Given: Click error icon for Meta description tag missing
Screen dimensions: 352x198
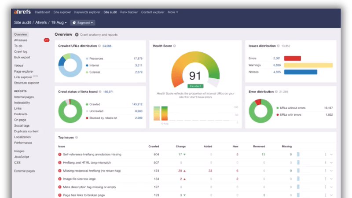Looking at the screenshot, I should [x=60, y=187].
